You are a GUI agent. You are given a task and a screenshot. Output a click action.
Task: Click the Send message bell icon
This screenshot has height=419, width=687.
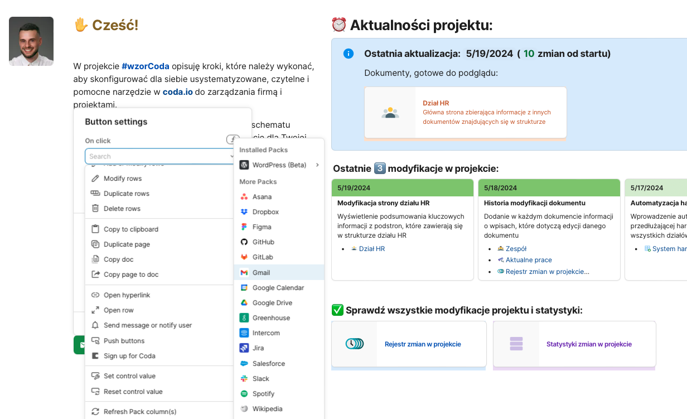coord(95,325)
